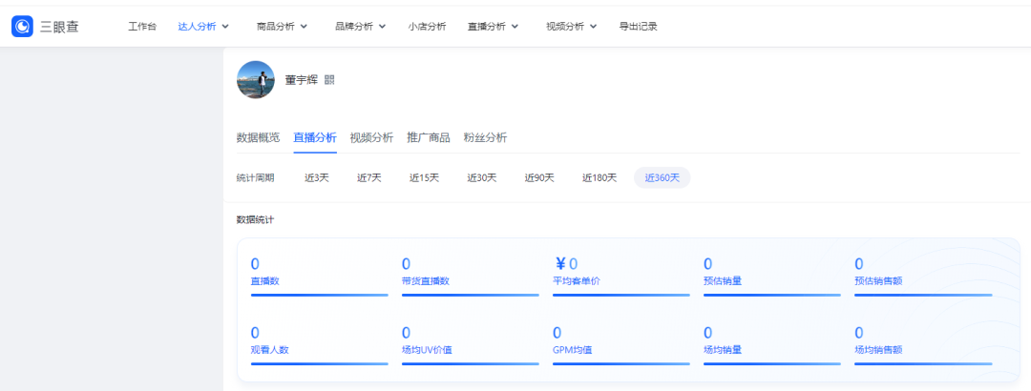The image size is (1031, 391).
Task: Select the 近3天 statistics period
Action: coord(316,177)
